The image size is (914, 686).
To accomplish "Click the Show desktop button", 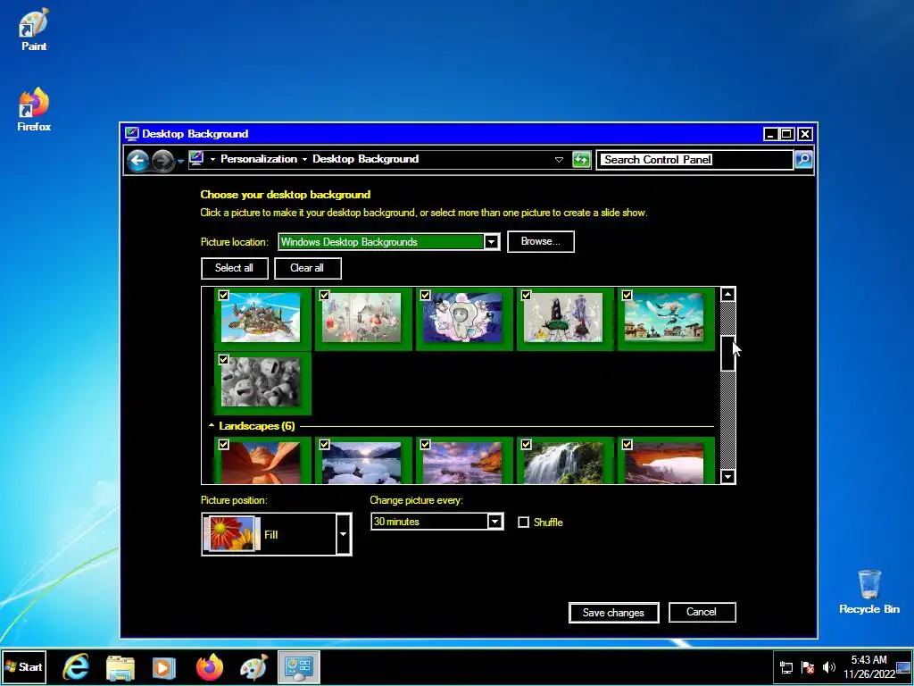I will click(904, 666).
